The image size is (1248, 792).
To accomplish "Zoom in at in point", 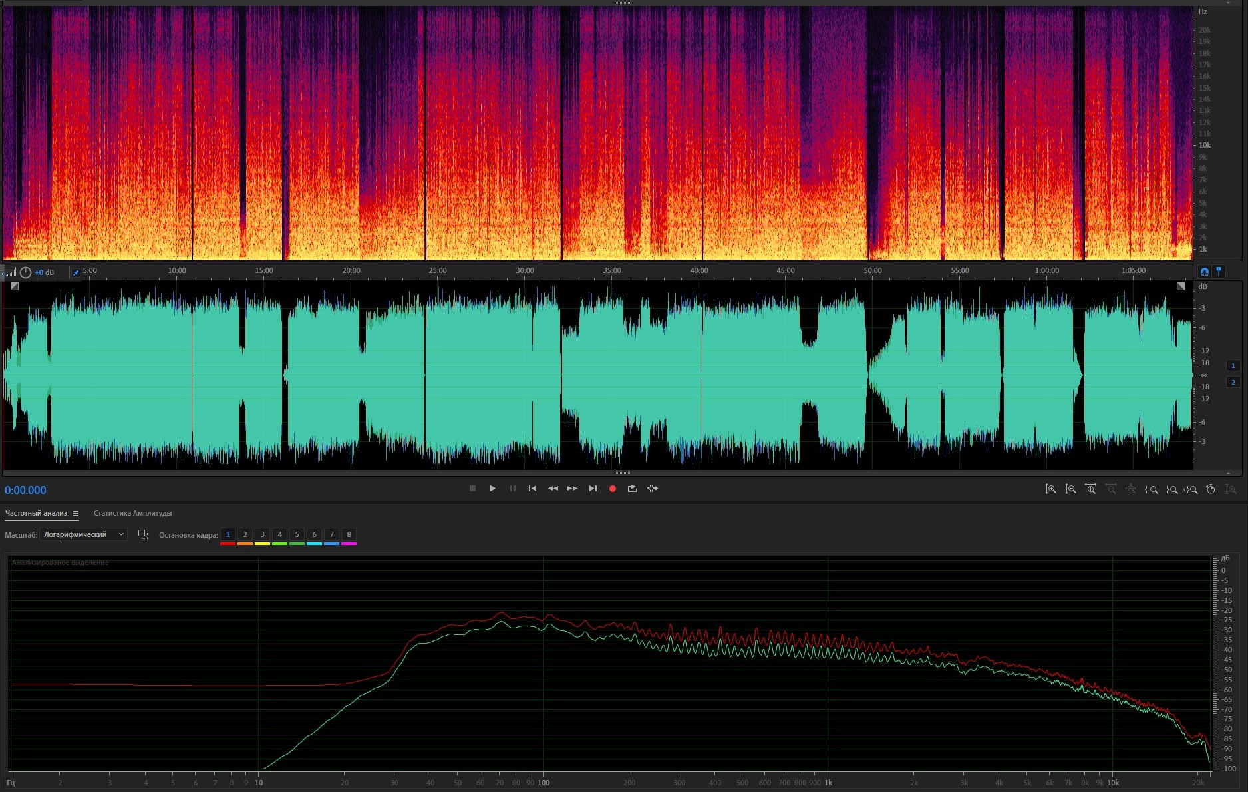I will pos(1151,489).
